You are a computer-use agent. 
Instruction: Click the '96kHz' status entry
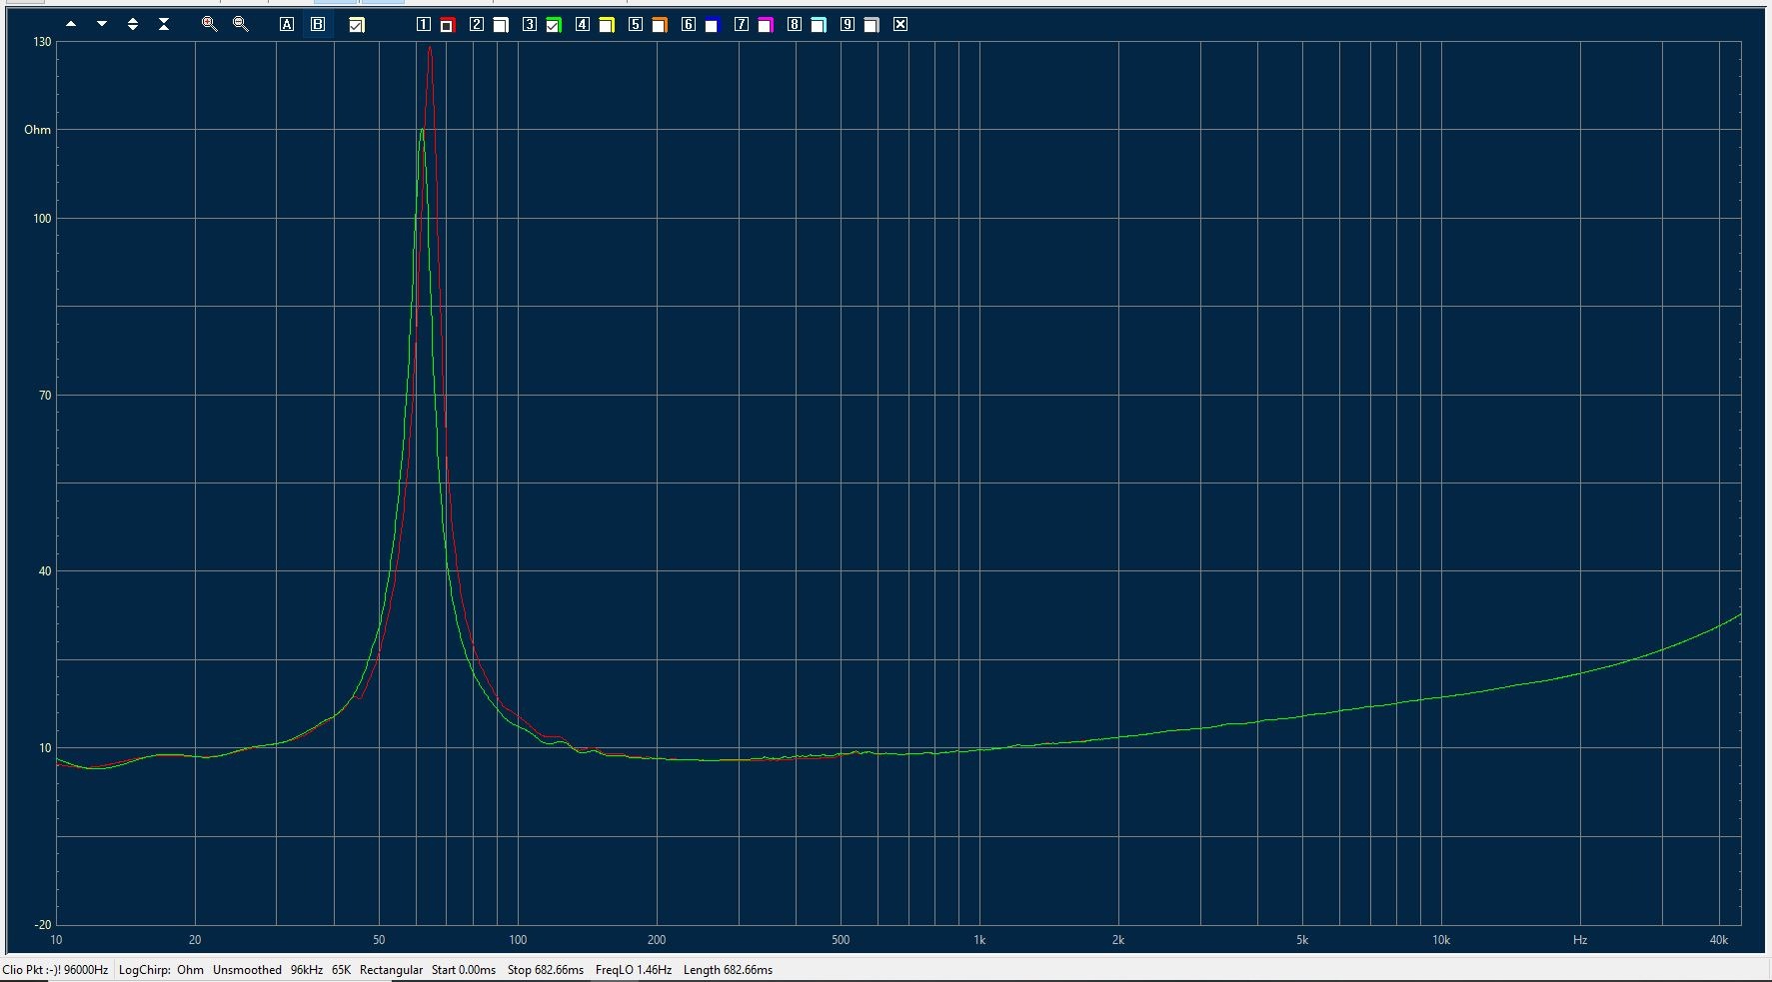pyautogui.click(x=307, y=970)
